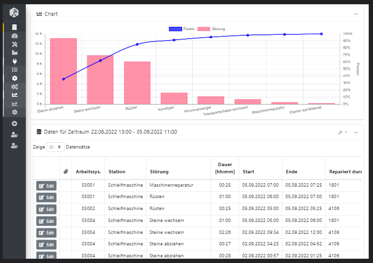Screen dimensions: 373x263
Task: Click the plus circle icon in sidebar
Action: (14, 124)
